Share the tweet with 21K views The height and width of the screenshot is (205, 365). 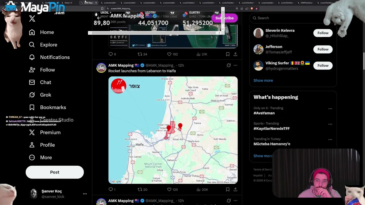(235, 54)
